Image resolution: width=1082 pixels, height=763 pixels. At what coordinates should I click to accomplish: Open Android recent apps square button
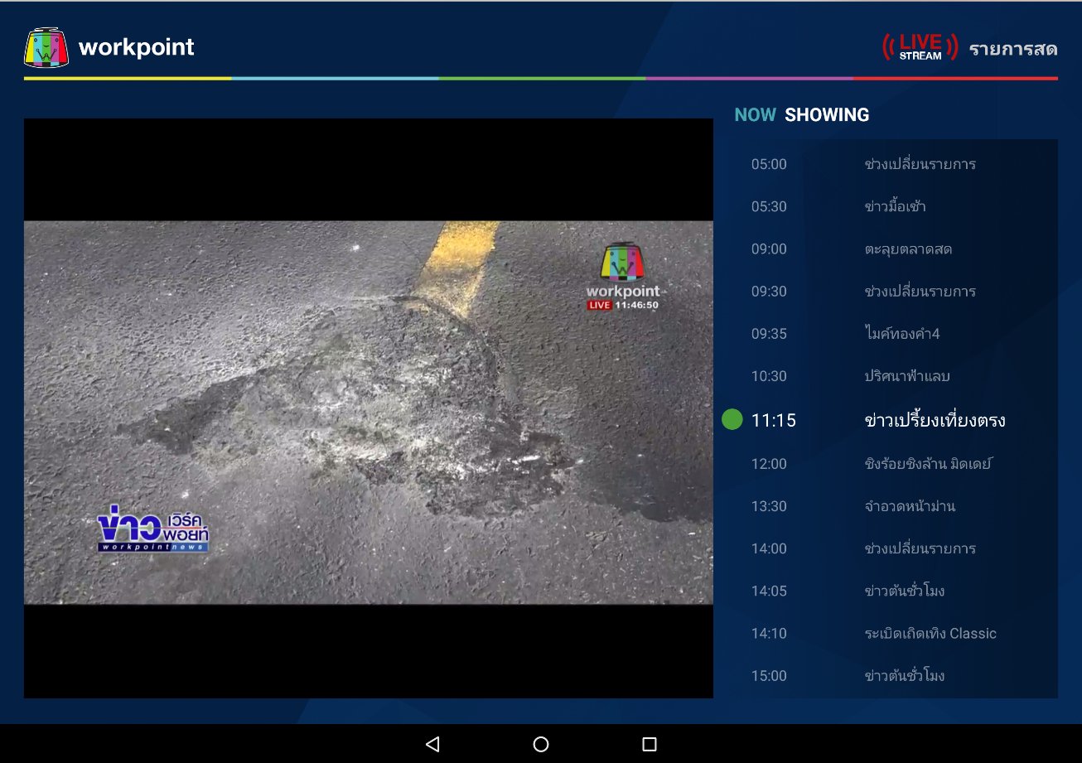pos(650,744)
